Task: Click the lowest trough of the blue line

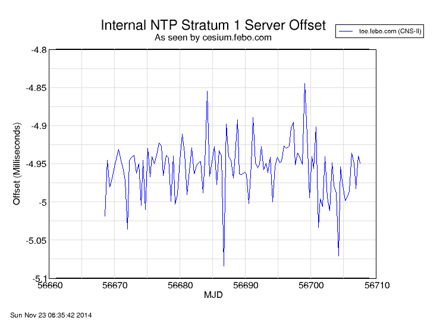Action: 224,265
